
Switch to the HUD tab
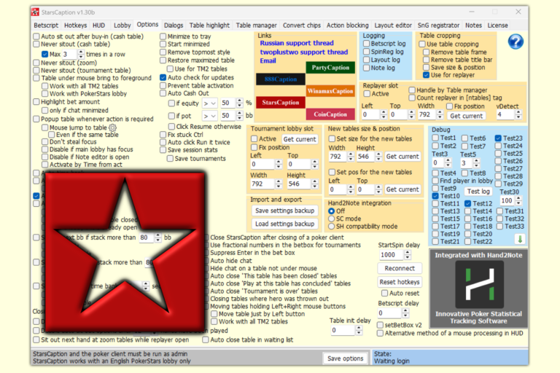99,25
